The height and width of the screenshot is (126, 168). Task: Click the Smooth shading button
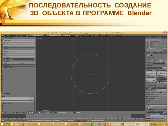[x=11, y=63]
